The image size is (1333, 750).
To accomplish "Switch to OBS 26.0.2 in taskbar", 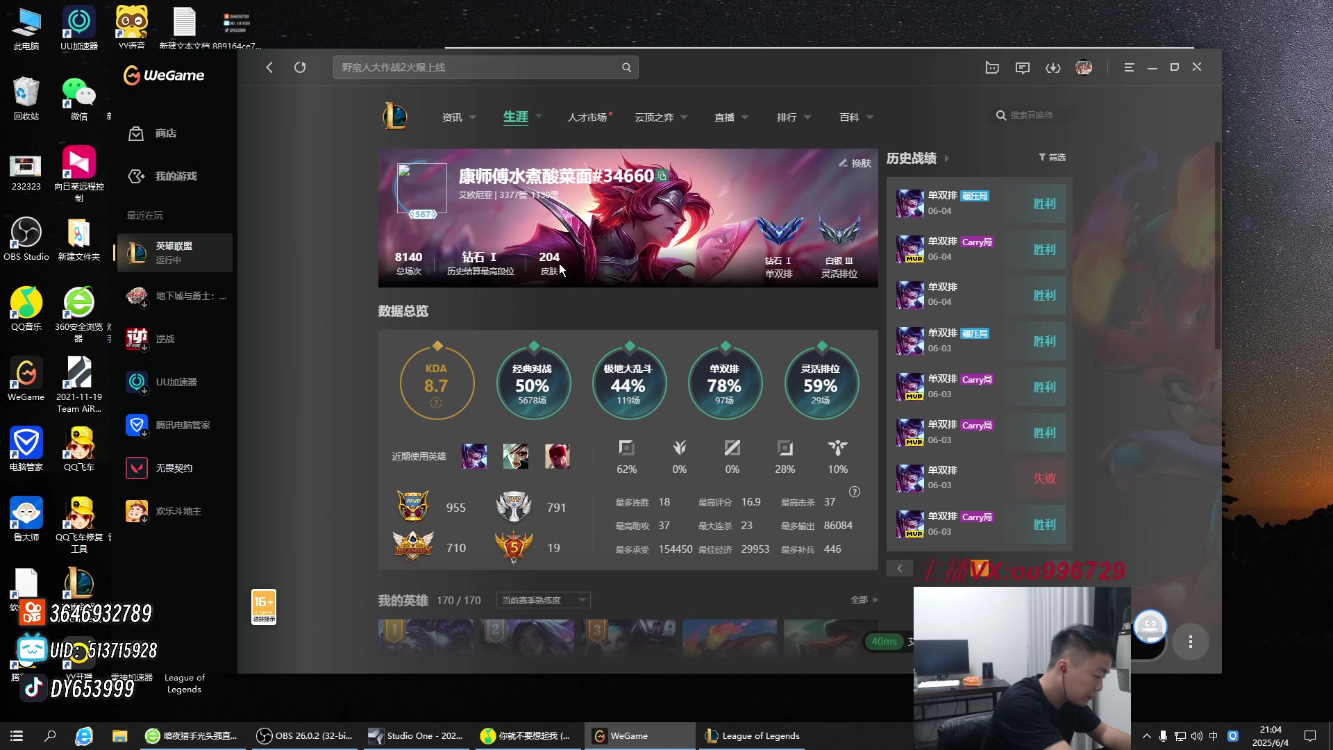I will 304,735.
